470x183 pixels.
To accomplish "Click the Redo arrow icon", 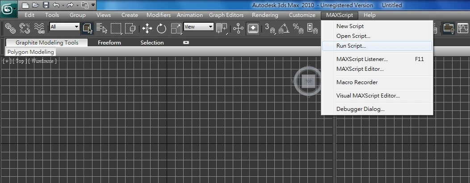I will (x=70, y=5).
